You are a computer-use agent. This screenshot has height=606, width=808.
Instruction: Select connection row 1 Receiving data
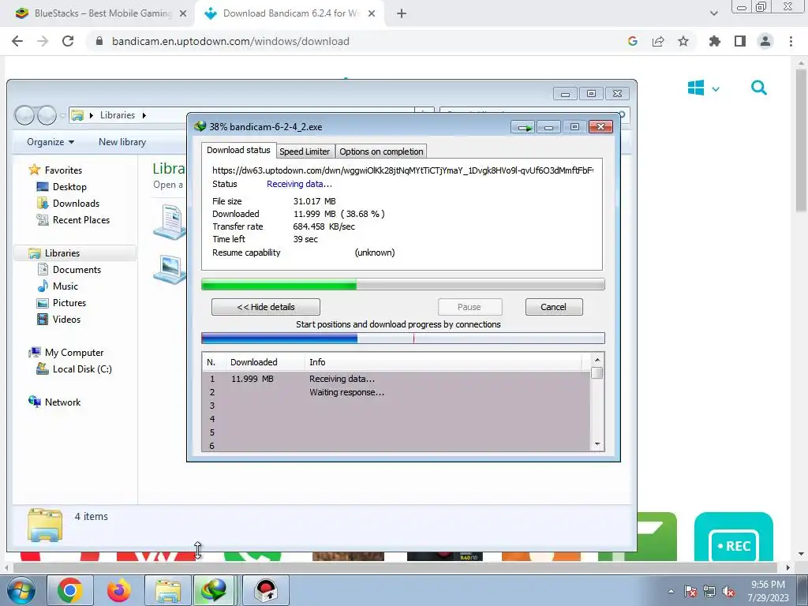click(396, 379)
